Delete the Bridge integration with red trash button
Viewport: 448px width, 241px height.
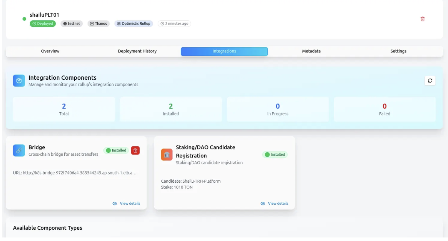pos(135,150)
